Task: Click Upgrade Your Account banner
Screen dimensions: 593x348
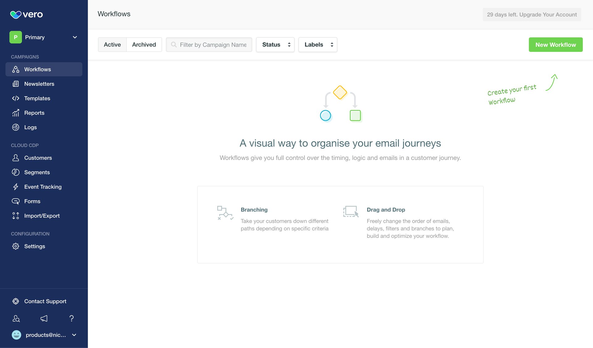Action: (x=532, y=14)
